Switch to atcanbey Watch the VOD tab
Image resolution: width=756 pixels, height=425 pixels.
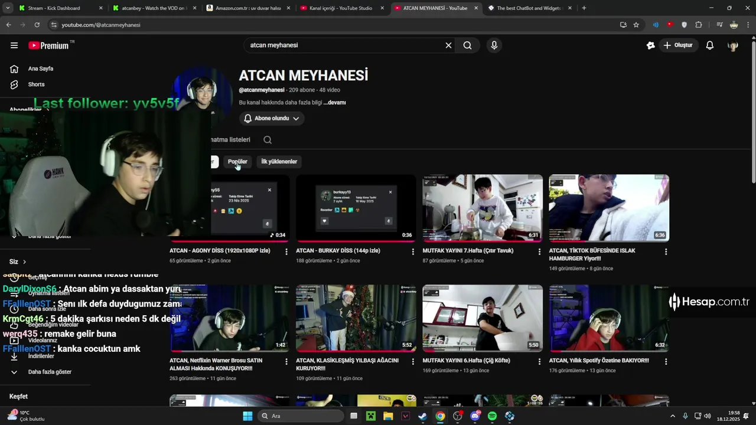pos(154,8)
